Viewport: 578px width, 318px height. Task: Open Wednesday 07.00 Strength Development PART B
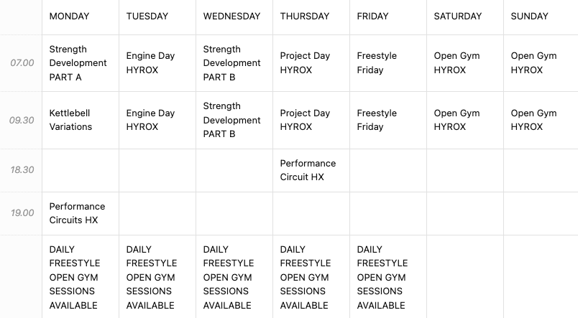pyautogui.click(x=232, y=63)
